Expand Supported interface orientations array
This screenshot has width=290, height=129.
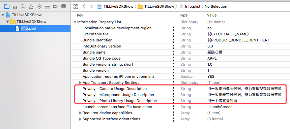pos(80,119)
